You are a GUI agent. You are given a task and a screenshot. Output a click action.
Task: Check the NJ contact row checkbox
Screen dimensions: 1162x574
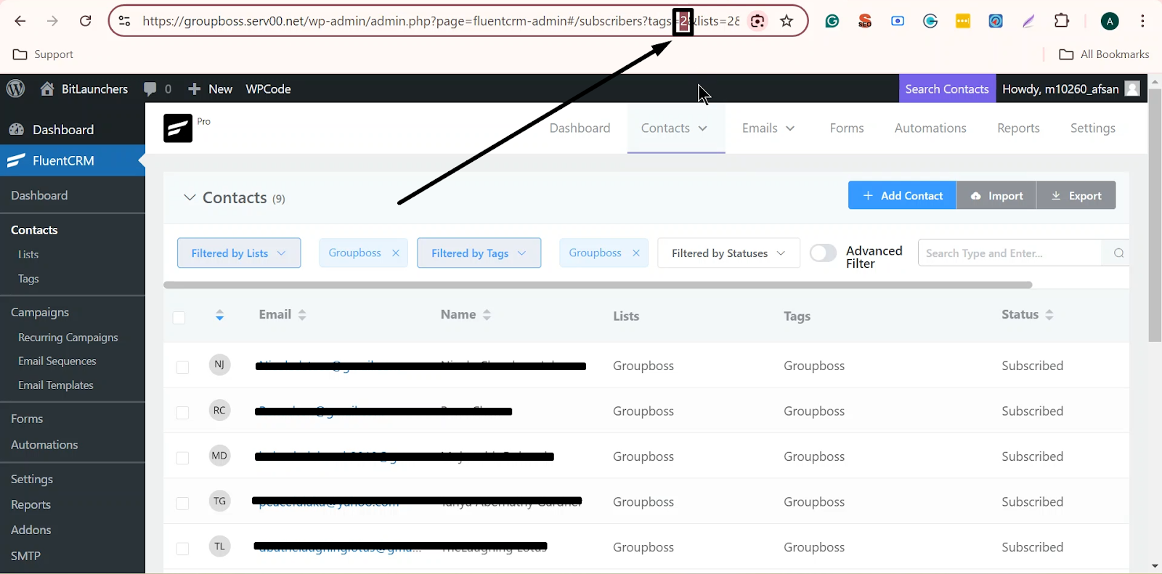pos(182,367)
